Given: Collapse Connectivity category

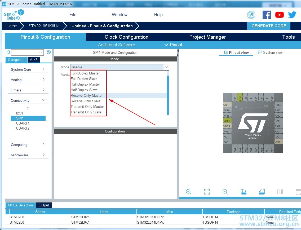Looking at the screenshot, I should pyautogui.click(x=28, y=100).
